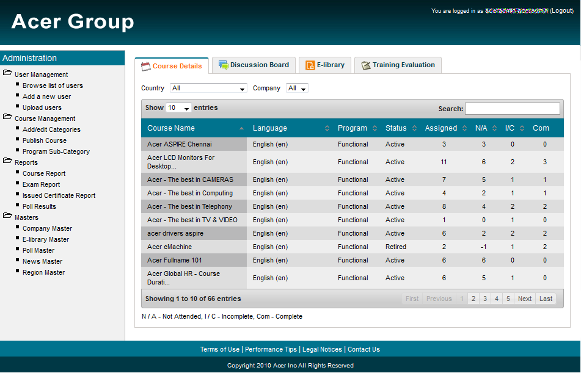Click the Reports folder icon
Screen dimensions: 581x373
click(x=7, y=161)
